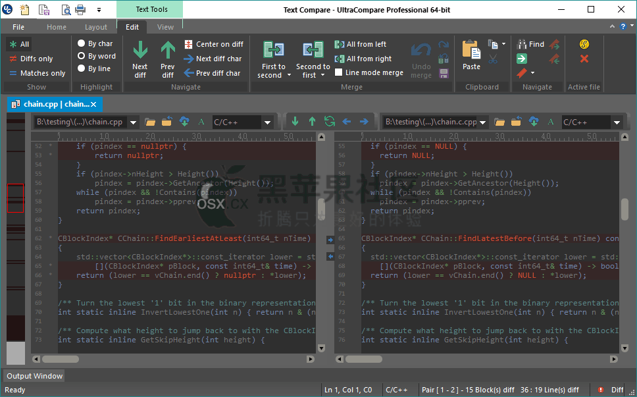Image resolution: width=637 pixels, height=397 pixels.
Task: Open the Output Window panel
Action: coord(34,376)
